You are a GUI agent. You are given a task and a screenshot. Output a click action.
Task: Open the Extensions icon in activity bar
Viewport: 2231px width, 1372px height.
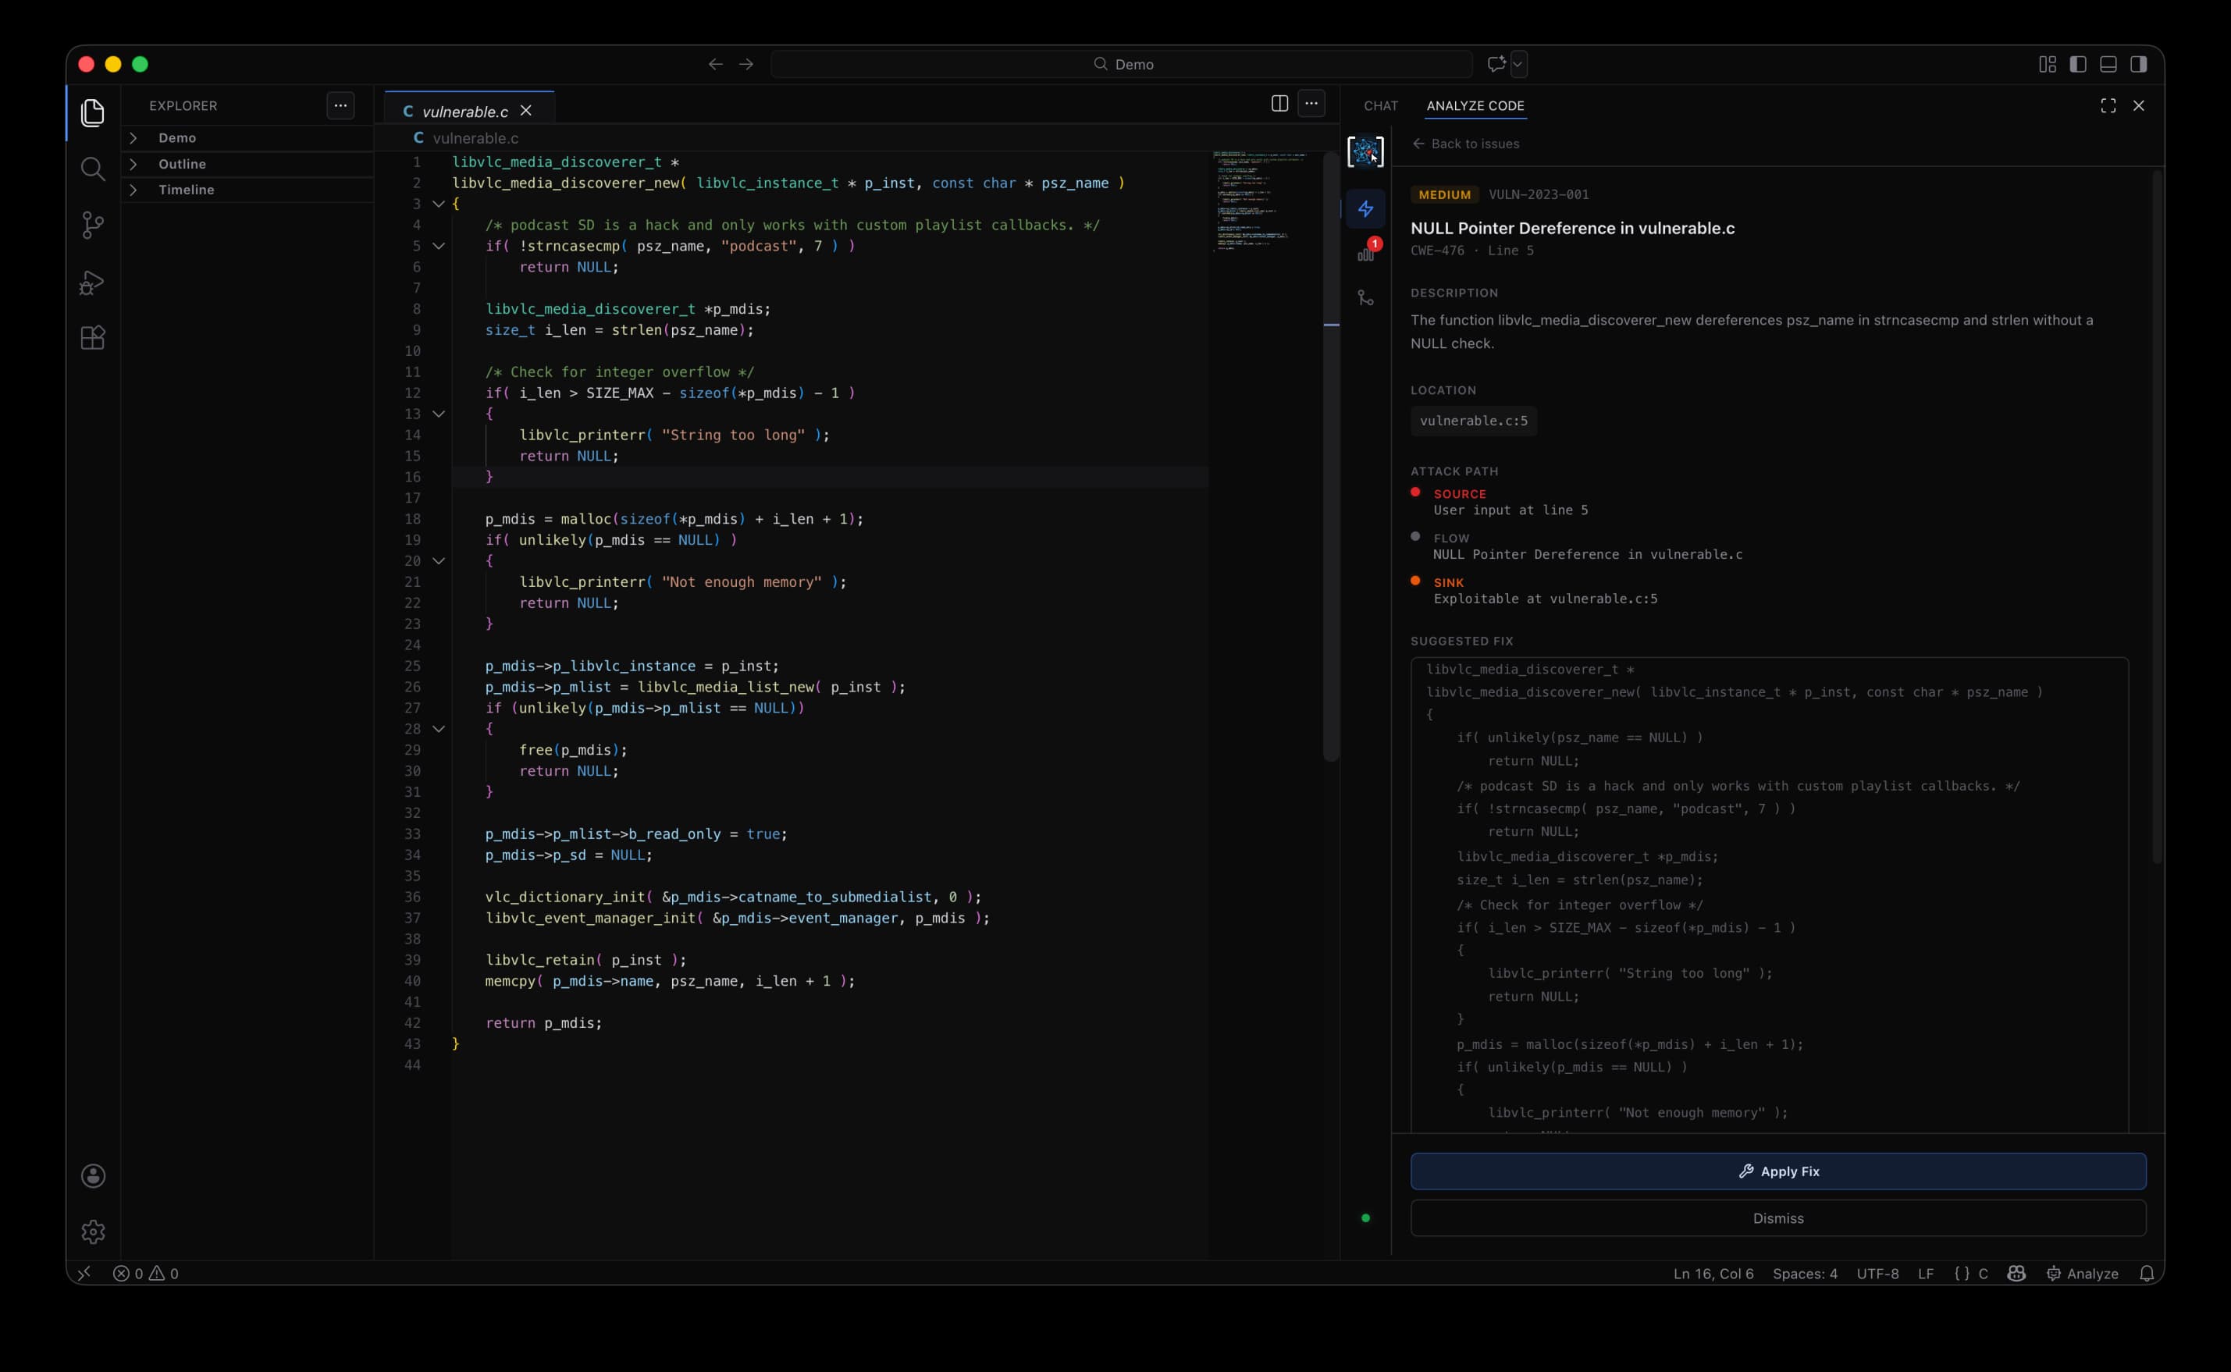tap(93, 338)
